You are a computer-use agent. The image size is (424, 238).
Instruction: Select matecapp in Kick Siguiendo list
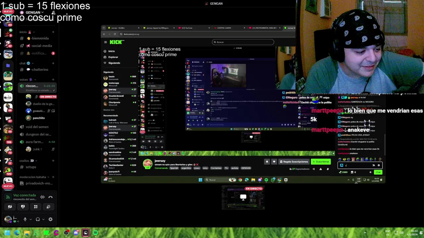pos(120,84)
